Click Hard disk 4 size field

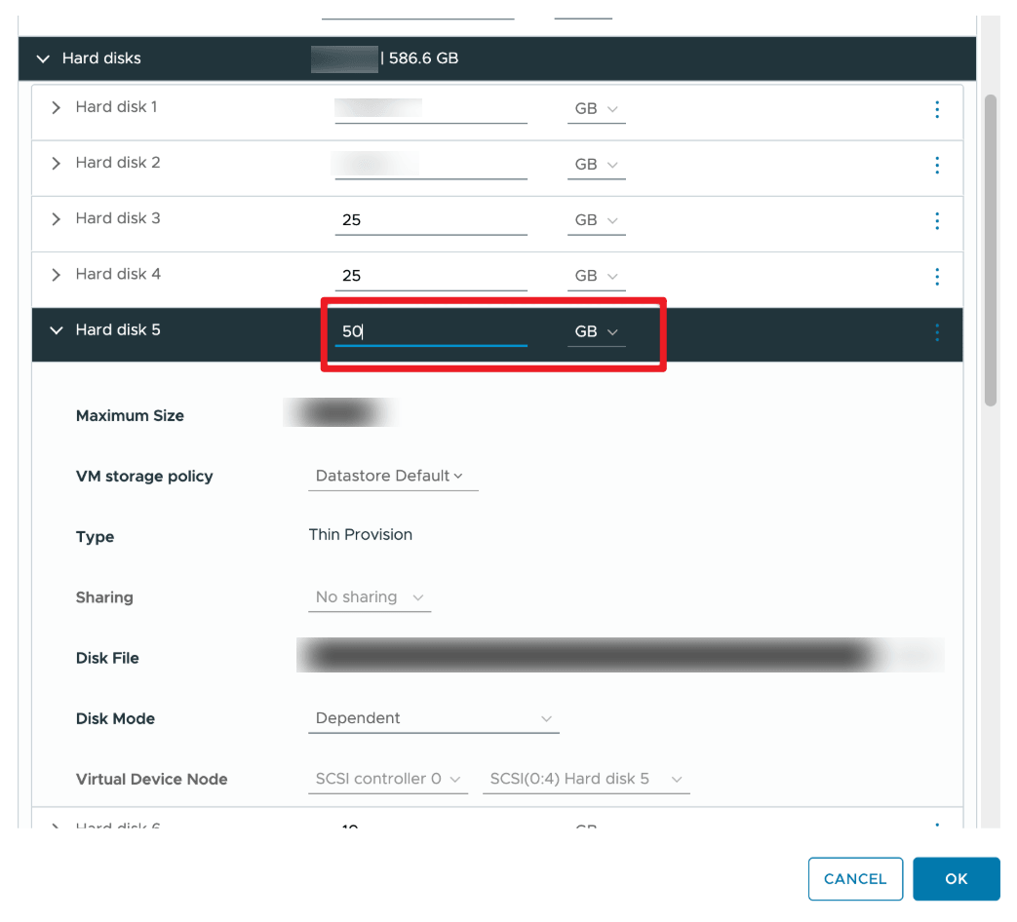click(x=431, y=276)
